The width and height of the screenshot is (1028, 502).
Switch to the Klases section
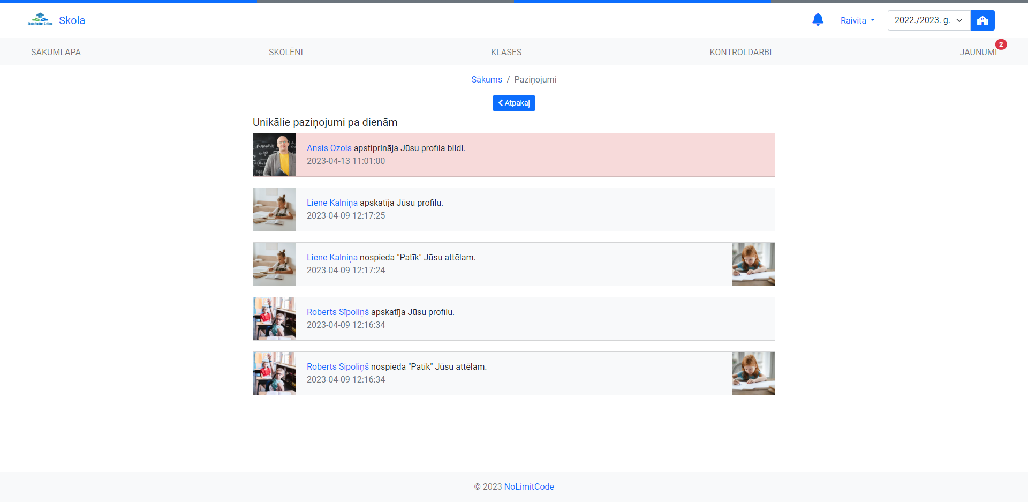[506, 52]
